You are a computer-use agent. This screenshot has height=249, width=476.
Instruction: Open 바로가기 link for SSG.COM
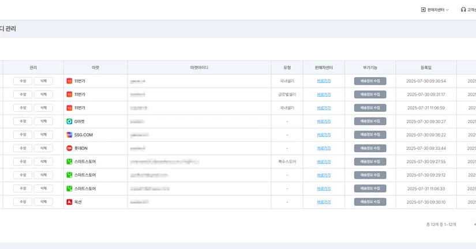click(324, 135)
